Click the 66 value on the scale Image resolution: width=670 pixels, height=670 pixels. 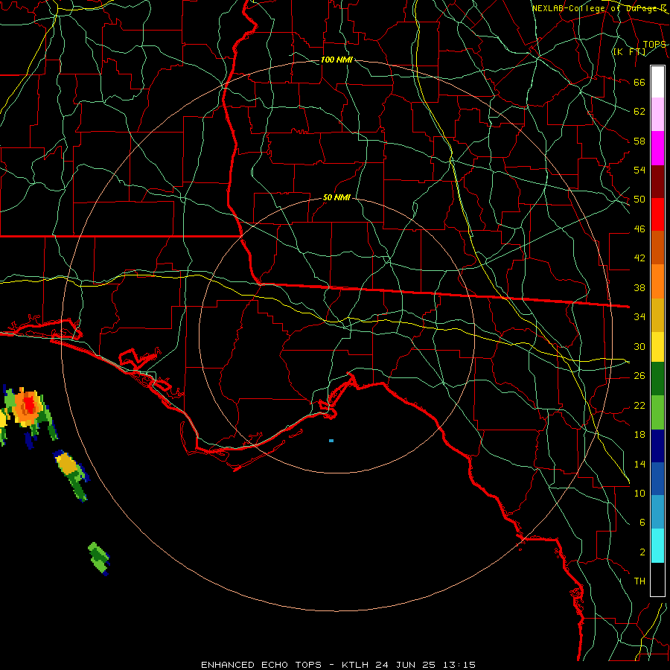pyautogui.click(x=639, y=82)
